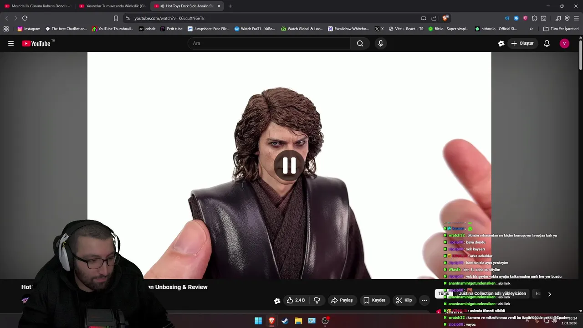Open the sidebar panel toggle icon
Screen dimensions: 583x328
pyautogui.click(x=543, y=18)
